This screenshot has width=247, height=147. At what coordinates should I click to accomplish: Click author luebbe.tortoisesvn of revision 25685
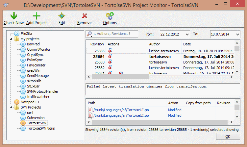coord(164,51)
